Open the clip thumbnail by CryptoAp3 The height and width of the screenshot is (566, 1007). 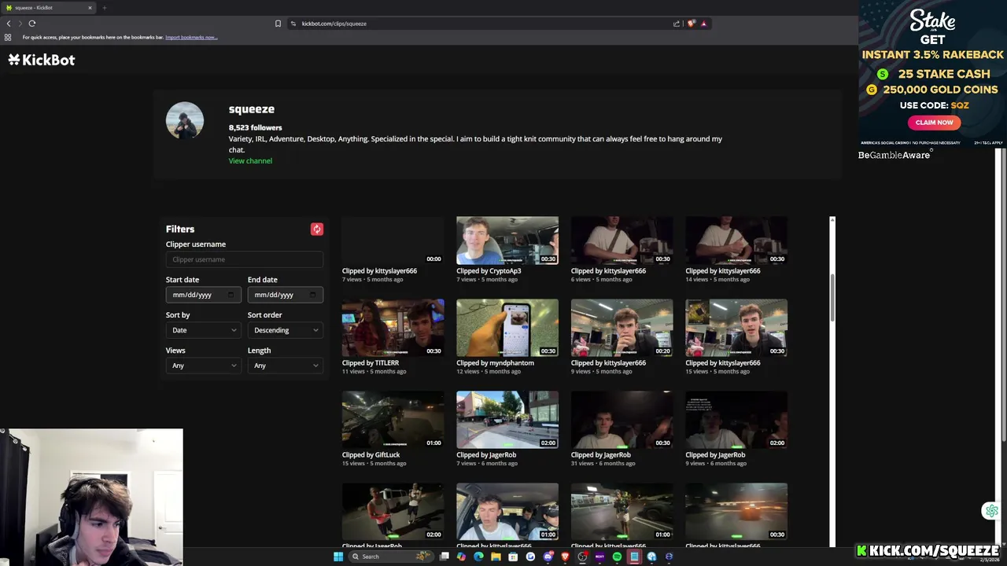pos(507,241)
